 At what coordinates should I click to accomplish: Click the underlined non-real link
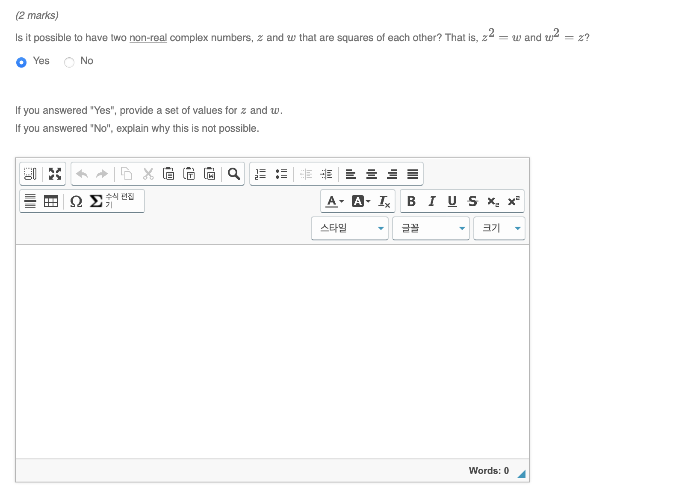point(148,38)
